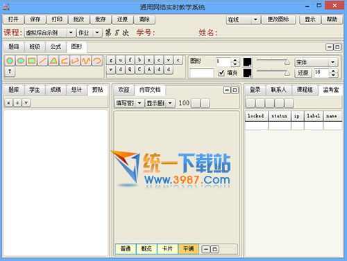Pick the upper black color swatch

point(247,62)
